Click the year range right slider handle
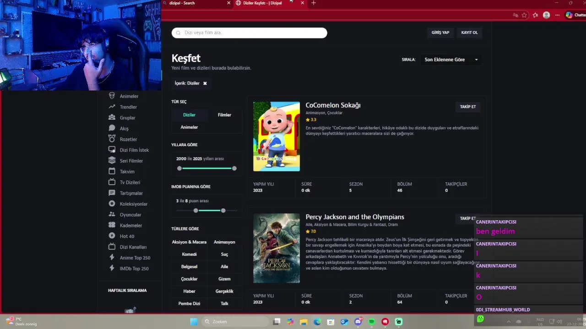 [x=234, y=168]
